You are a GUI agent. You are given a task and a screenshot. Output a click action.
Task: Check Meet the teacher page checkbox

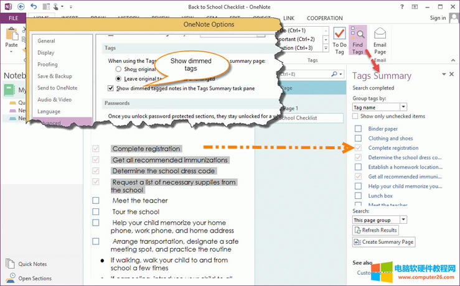(96, 200)
